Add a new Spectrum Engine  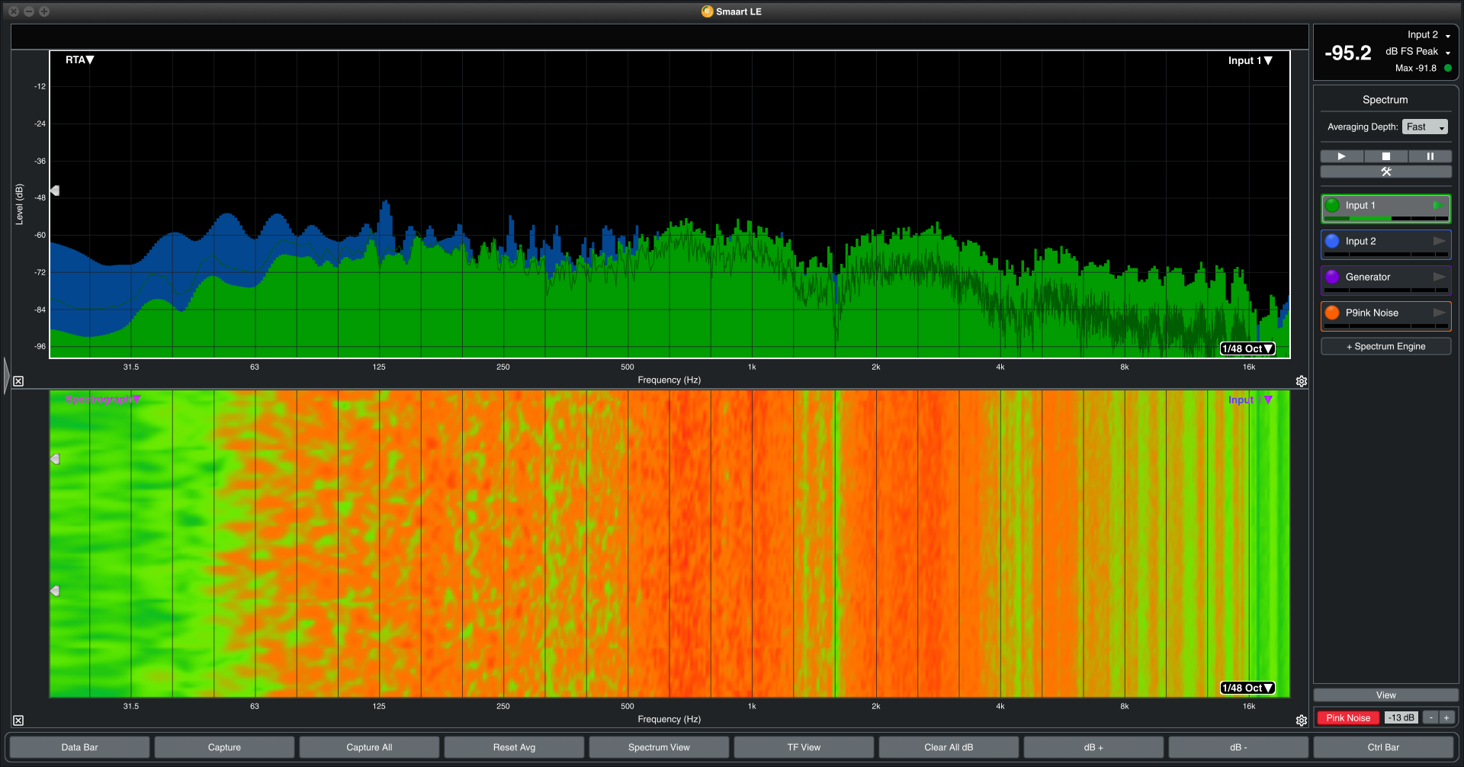1386,346
